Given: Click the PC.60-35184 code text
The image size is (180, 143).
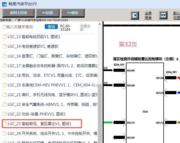Looking at the screenshot, I should (66, 28).
